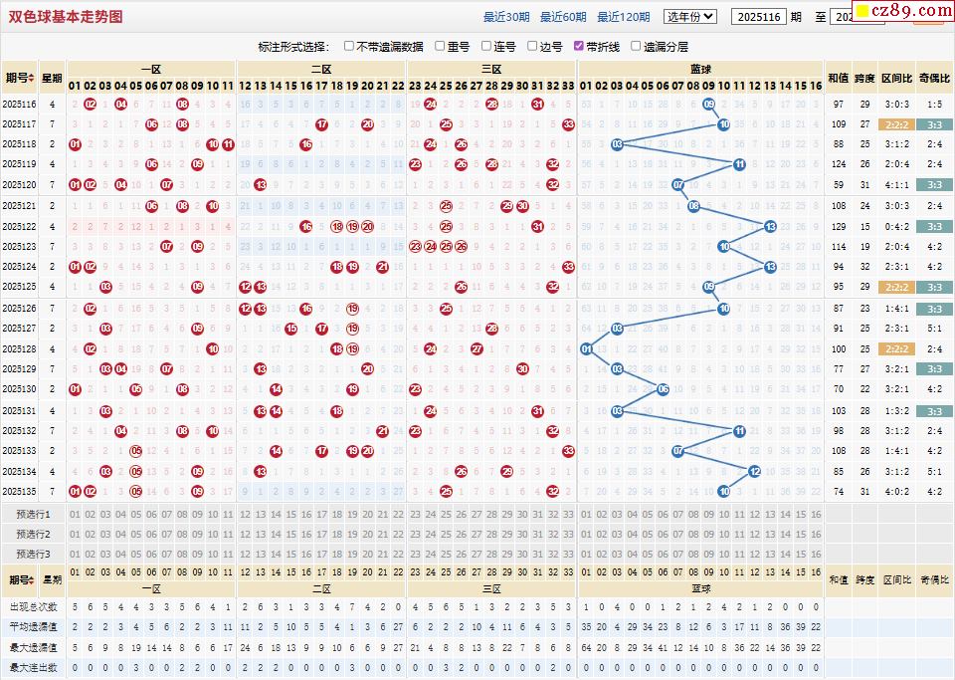Select the top 三区 section header

tap(491, 69)
